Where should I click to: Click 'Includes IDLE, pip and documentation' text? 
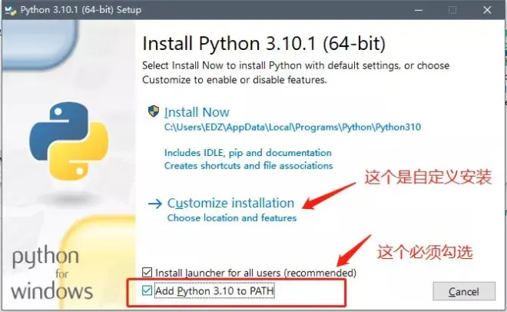tap(248, 153)
